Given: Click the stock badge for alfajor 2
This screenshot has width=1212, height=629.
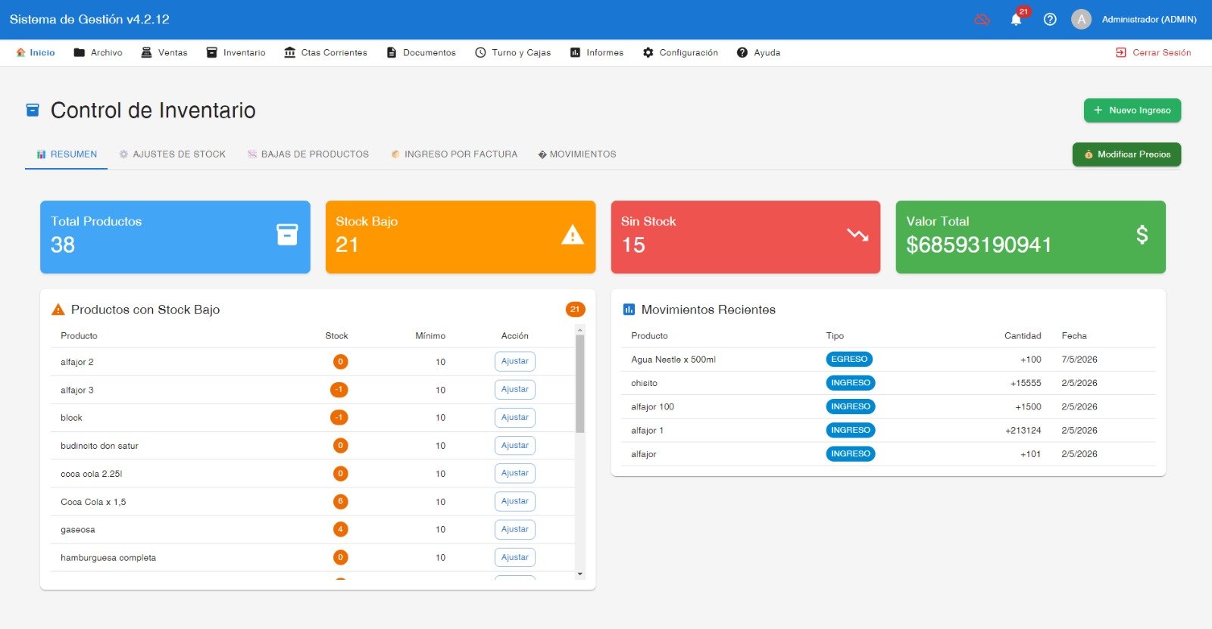Looking at the screenshot, I should pyautogui.click(x=341, y=362).
